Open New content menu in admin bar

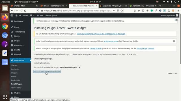[40, 15]
